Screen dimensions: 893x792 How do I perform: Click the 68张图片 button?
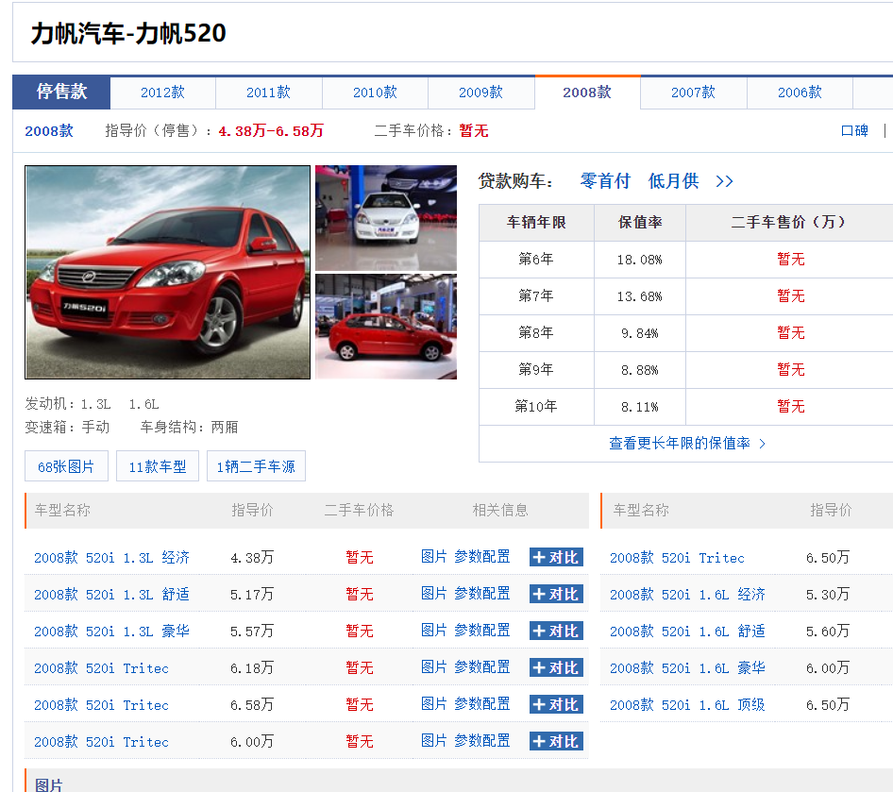click(x=66, y=466)
